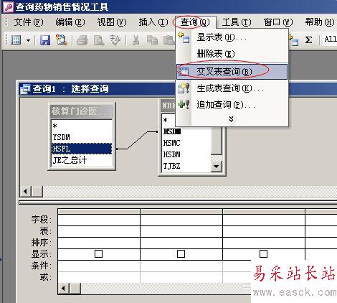Click the Show Table toolbar icon
This screenshot has height=303, width=337.
pos(293,40)
